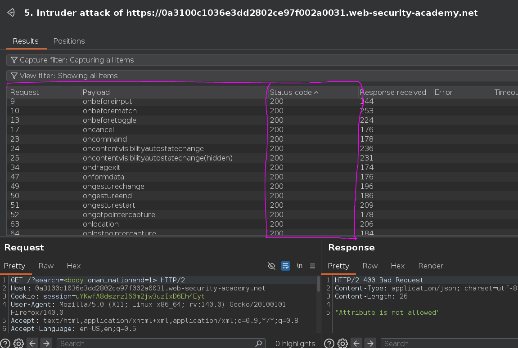Open Render tab in Response panel
This screenshot has height=348, width=518.
coord(431,266)
